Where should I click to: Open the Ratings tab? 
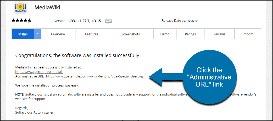(x=190, y=34)
